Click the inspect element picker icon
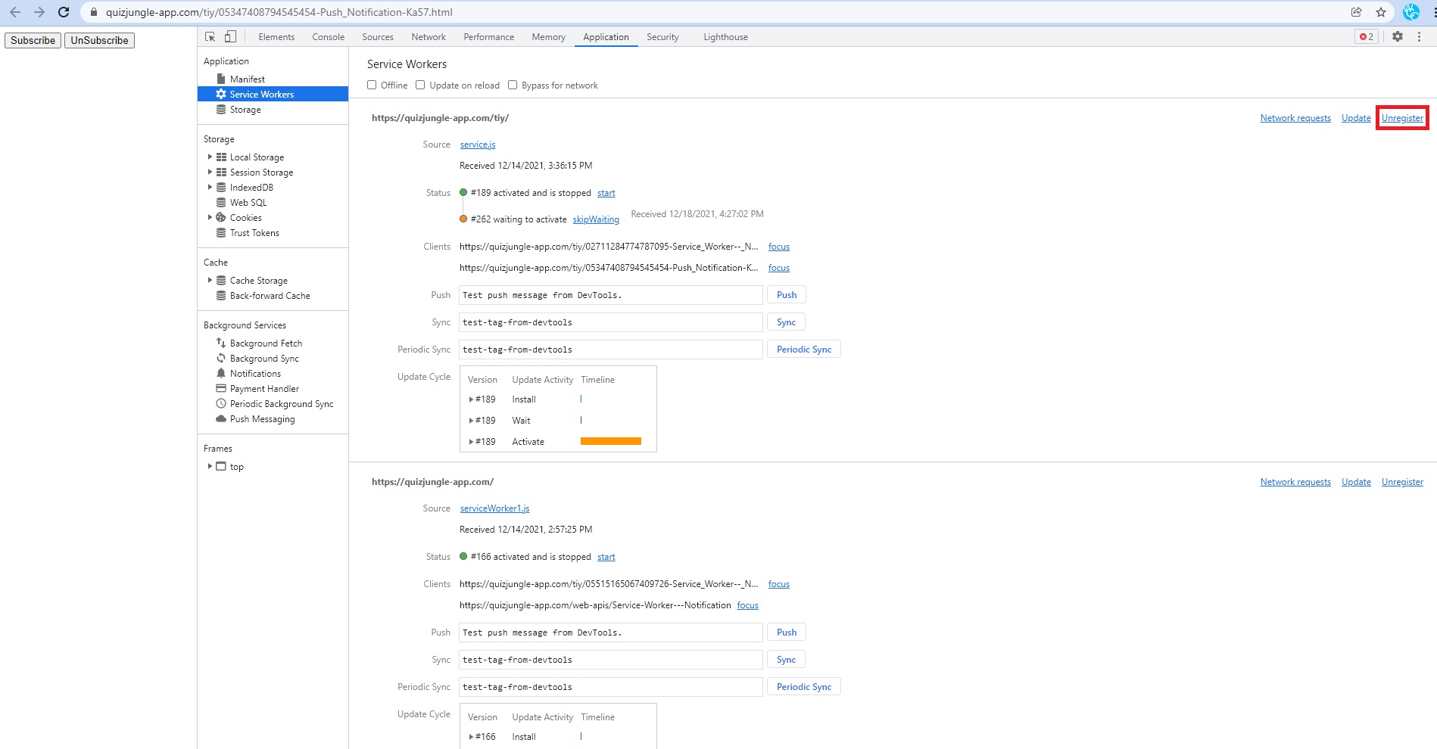 point(210,36)
